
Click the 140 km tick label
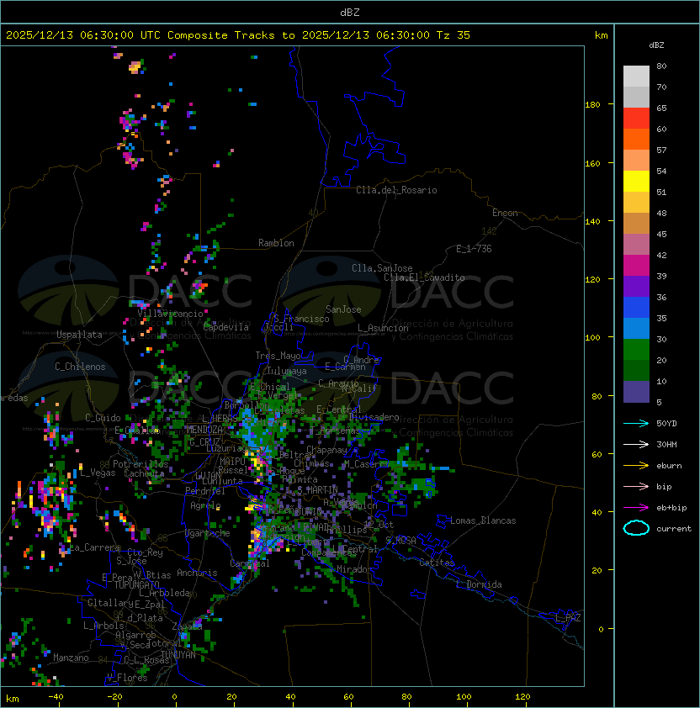pyautogui.click(x=592, y=222)
